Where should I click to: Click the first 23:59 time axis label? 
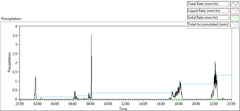tap(20, 104)
